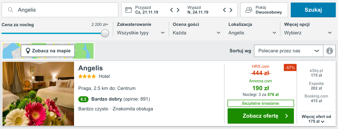This screenshot has width=338, height=129.
Task: Go to next check-in date arrow
Action: coord(178,10)
